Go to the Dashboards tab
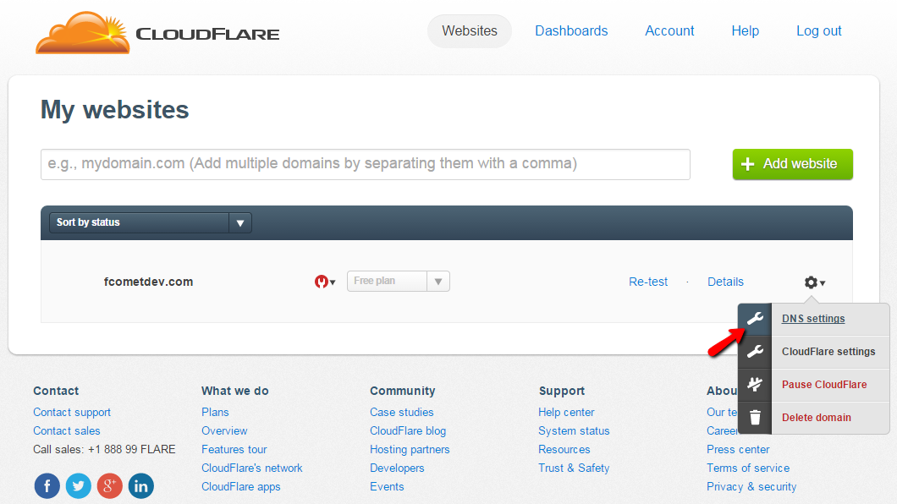The width and height of the screenshot is (897, 504). click(x=571, y=30)
